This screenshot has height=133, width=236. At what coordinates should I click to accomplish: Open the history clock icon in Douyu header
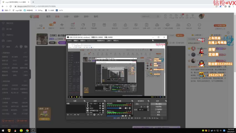(165, 16)
